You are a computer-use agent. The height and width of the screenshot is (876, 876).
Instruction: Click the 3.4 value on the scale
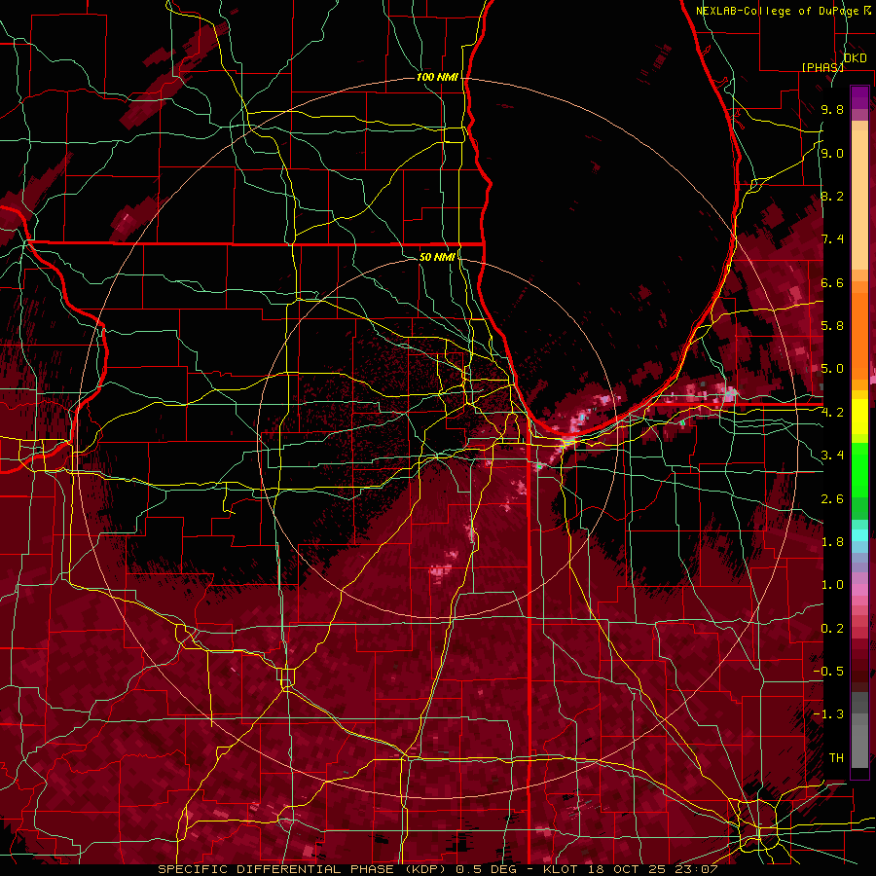coord(832,456)
